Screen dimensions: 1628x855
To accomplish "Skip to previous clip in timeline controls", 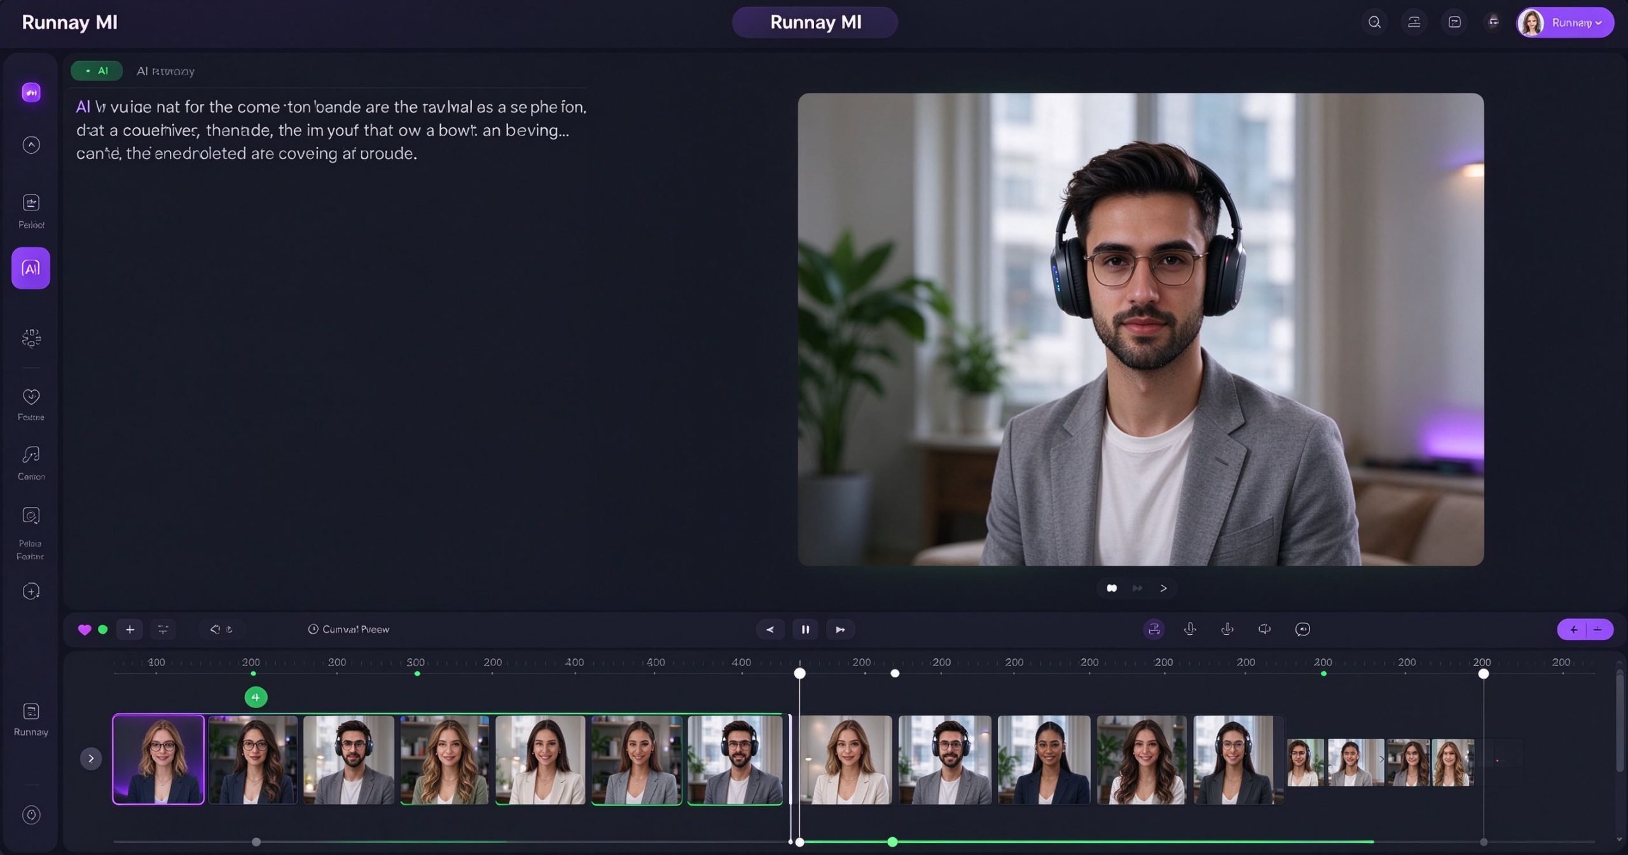I will (x=770, y=629).
